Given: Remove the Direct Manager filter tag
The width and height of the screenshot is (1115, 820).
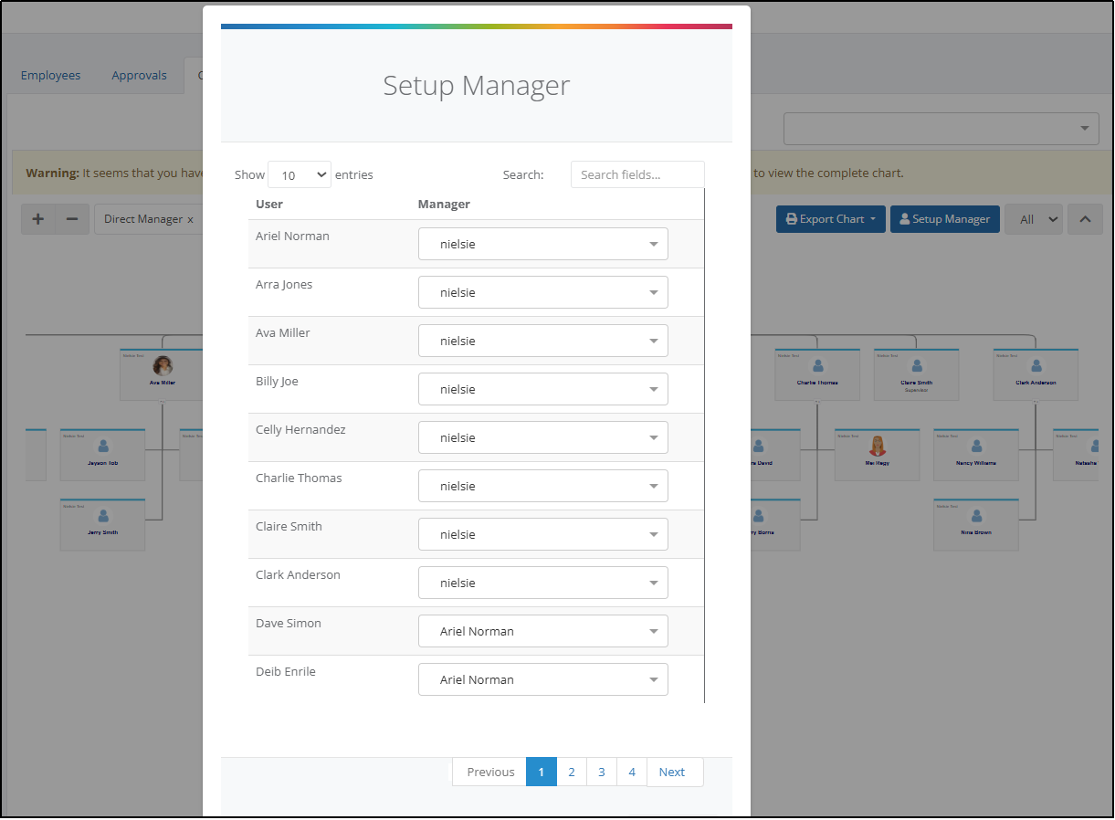Looking at the screenshot, I should click(190, 219).
